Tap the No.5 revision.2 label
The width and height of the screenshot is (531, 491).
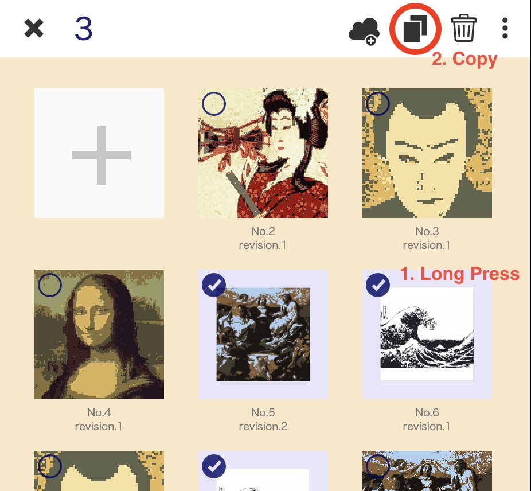pos(263,419)
